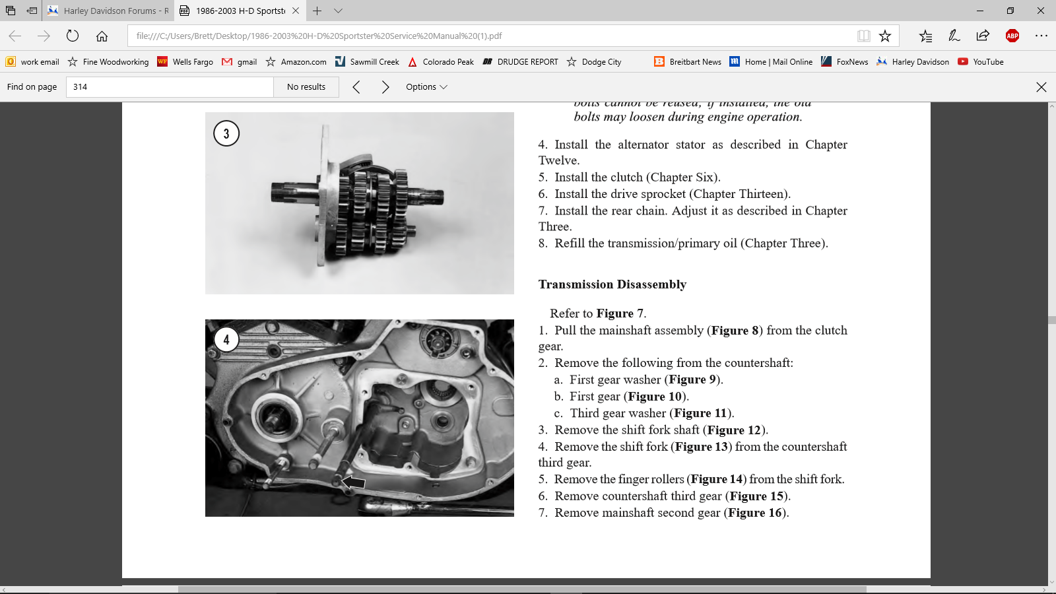1056x594 pixels.
Task: Open the YouTube bookmark
Action: tap(981, 62)
